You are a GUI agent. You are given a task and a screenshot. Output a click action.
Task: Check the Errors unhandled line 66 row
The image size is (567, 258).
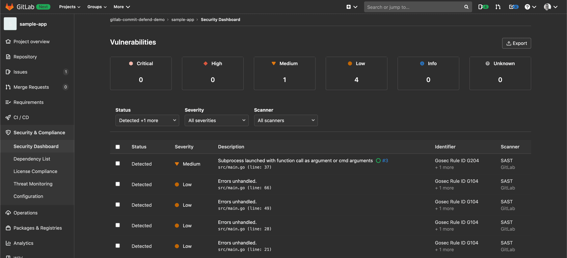tap(118, 184)
